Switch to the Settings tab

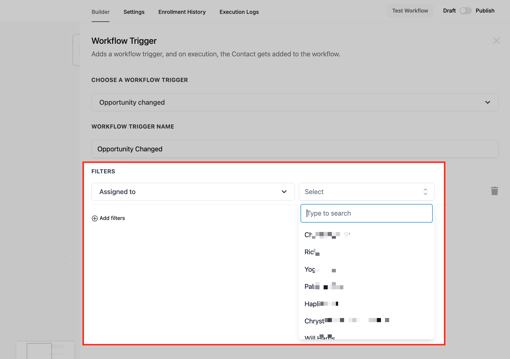(134, 12)
